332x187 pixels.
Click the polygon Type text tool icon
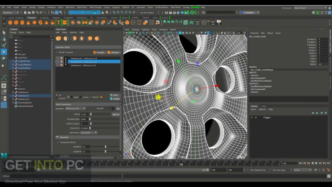point(58,23)
